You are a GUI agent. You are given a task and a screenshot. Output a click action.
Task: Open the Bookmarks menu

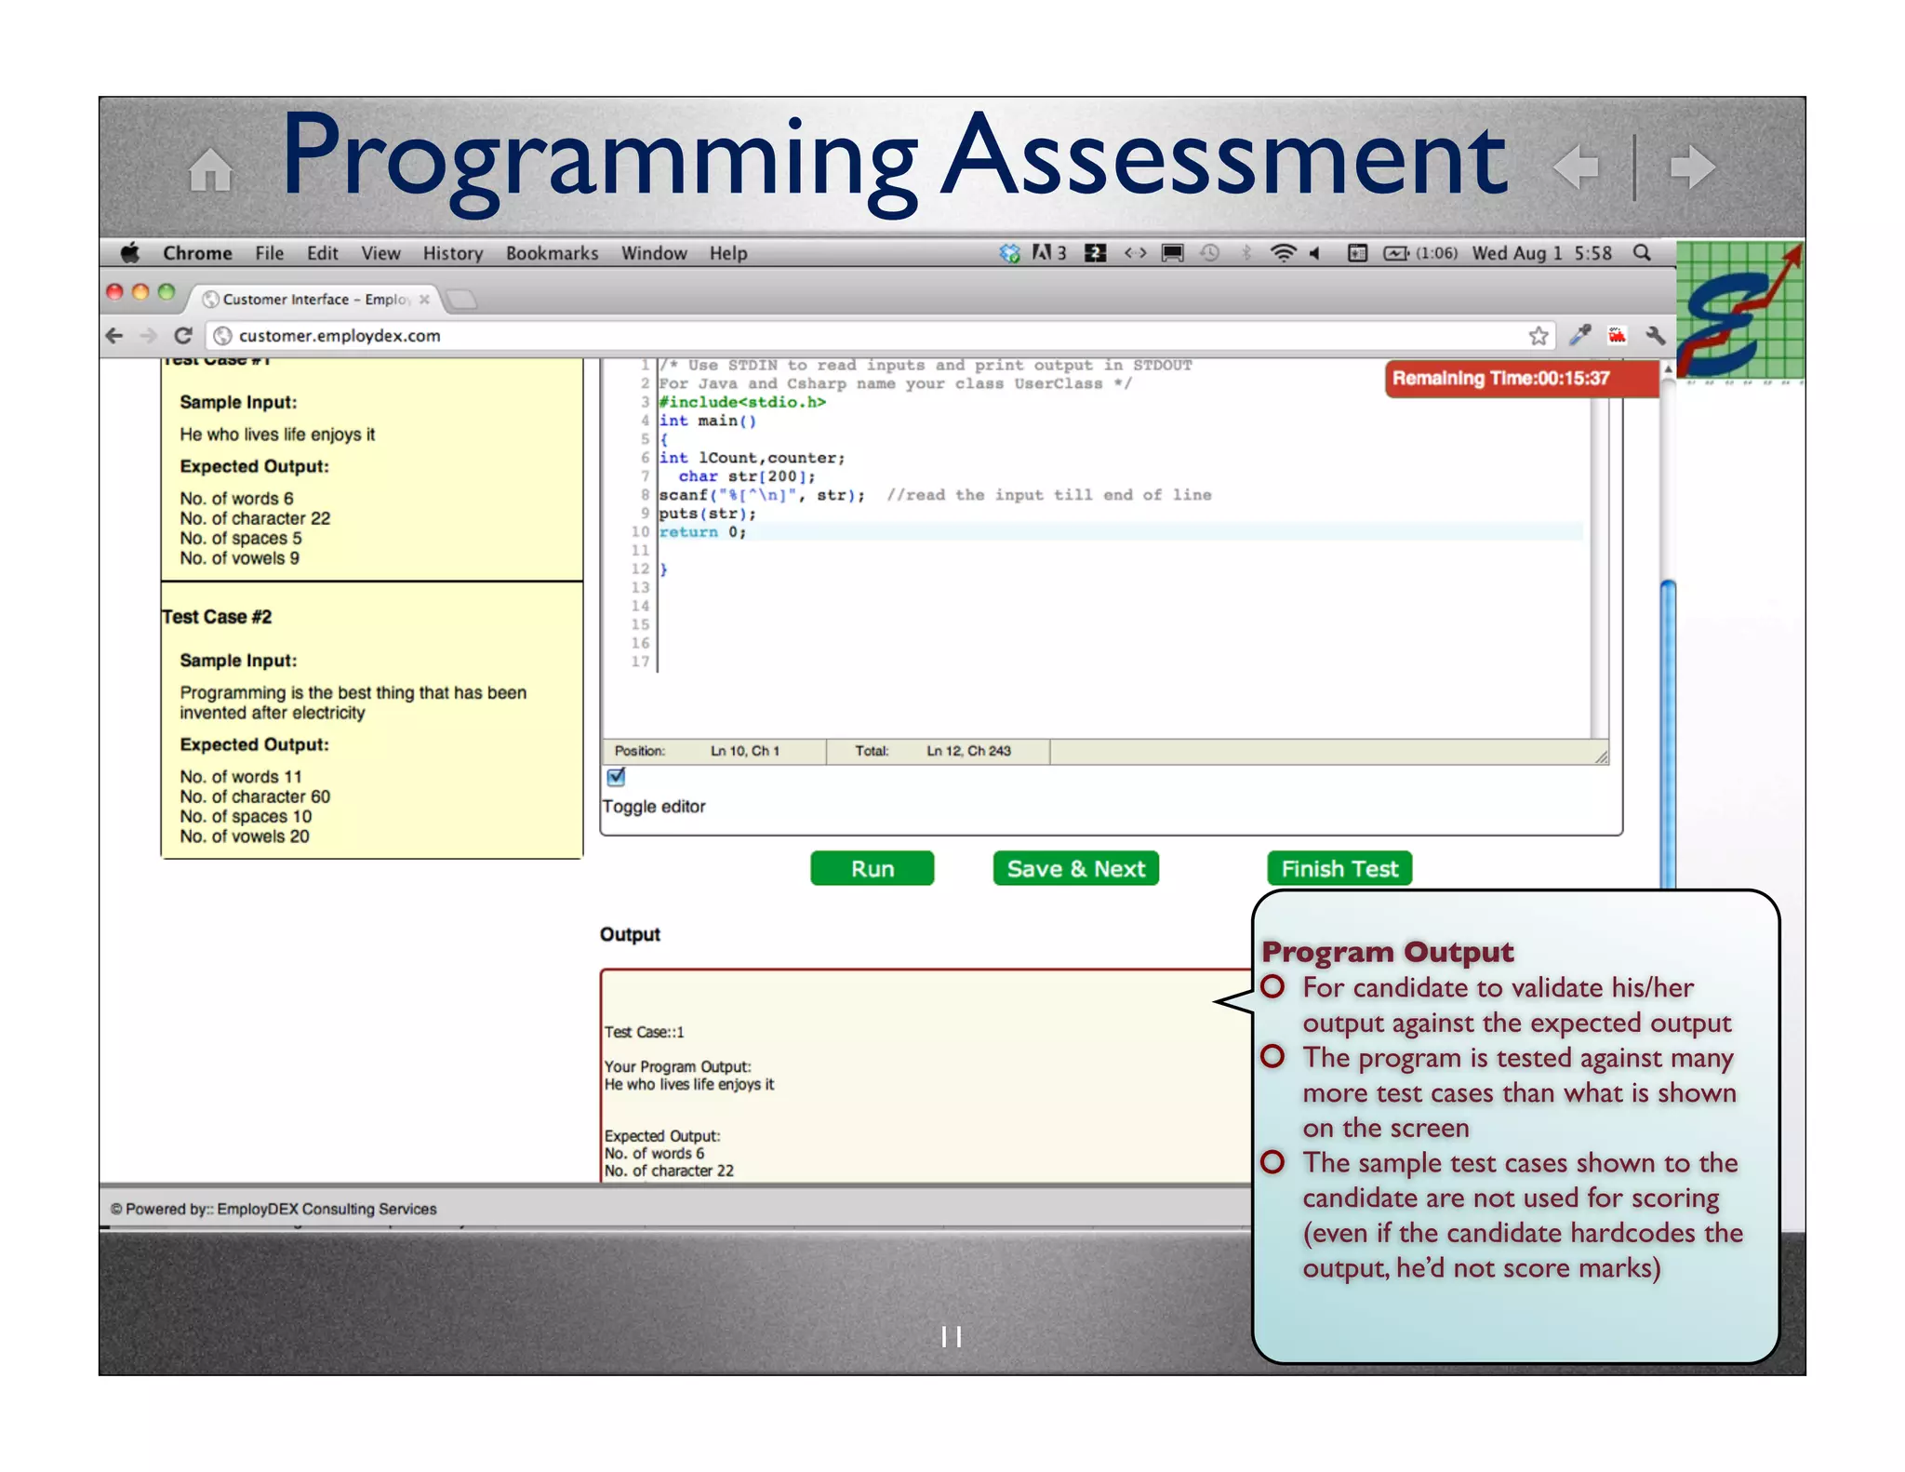(553, 253)
